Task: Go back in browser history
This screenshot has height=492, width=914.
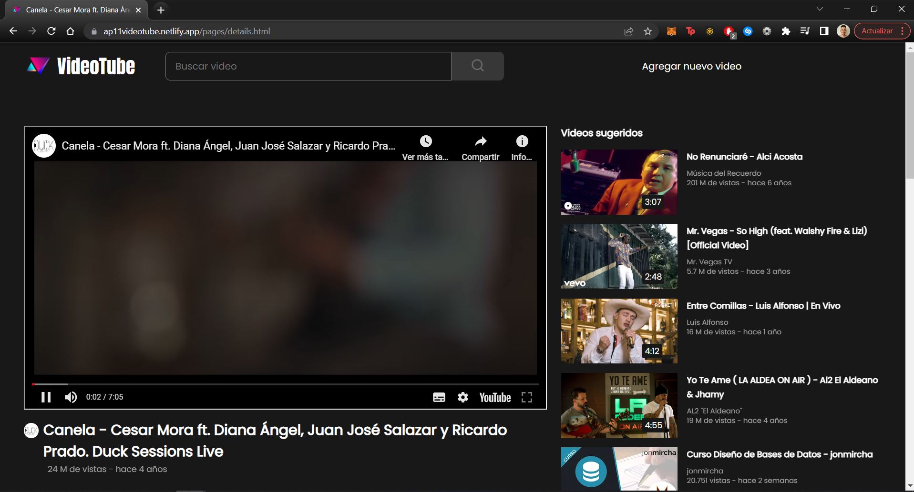Action: click(13, 31)
